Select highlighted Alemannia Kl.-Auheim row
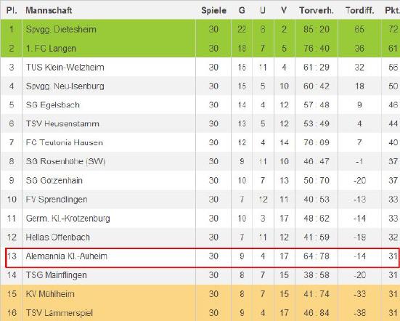Viewport: 400px width, 321px height. tap(202, 258)
